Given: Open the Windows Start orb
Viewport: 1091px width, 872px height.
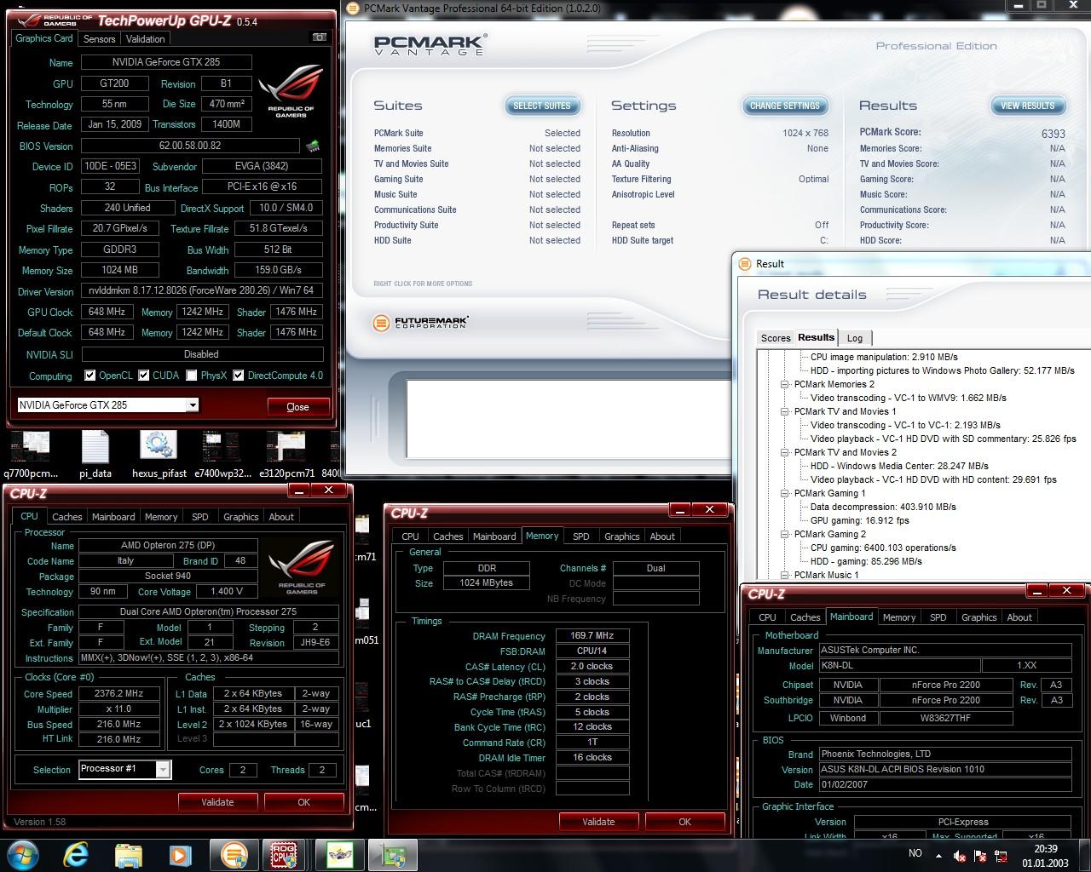Looking at the screenshot, I should tap(24, 854).
